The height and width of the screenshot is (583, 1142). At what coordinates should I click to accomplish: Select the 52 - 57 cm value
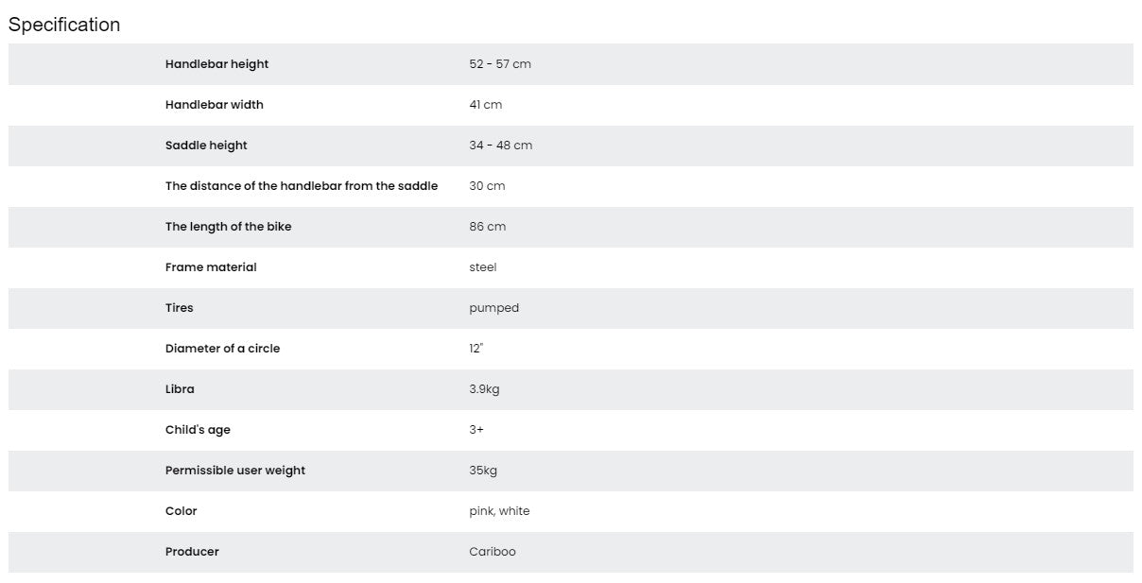click(x=499, y=64)
